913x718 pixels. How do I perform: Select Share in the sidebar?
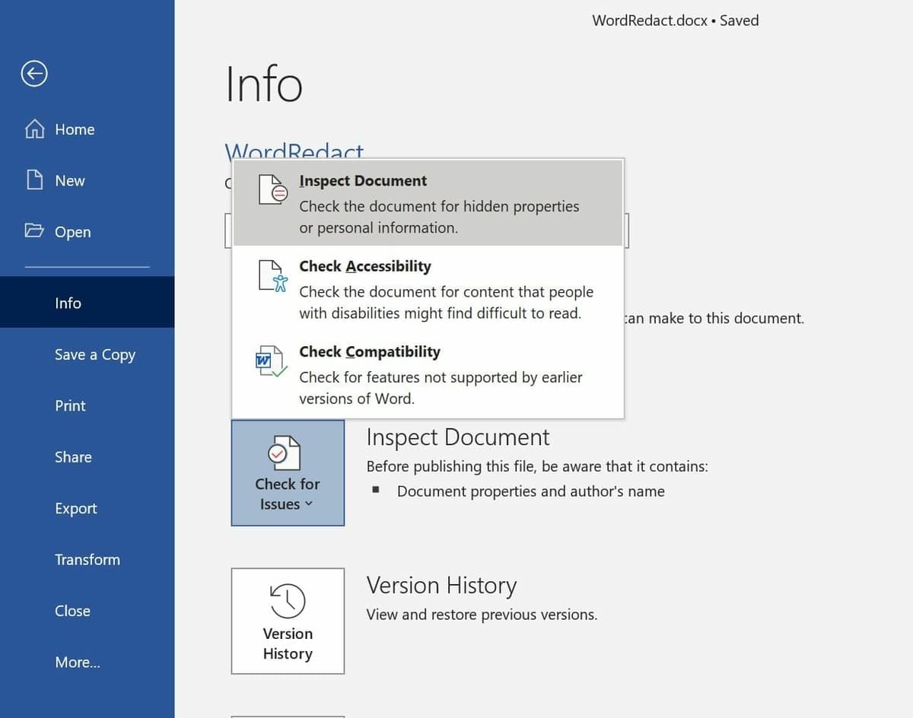[73, 457]
